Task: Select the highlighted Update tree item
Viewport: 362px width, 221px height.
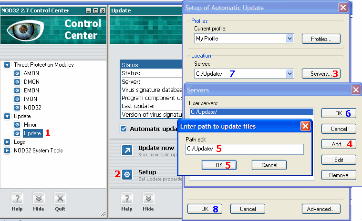Action: pos(32,133)
